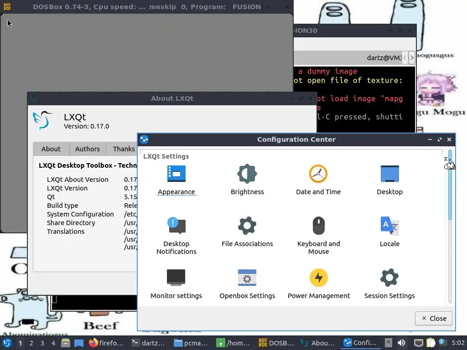467x350 pixels.
Task: Open the Locale settings icon
Action: pyautogui.click(x=389, y=232)
